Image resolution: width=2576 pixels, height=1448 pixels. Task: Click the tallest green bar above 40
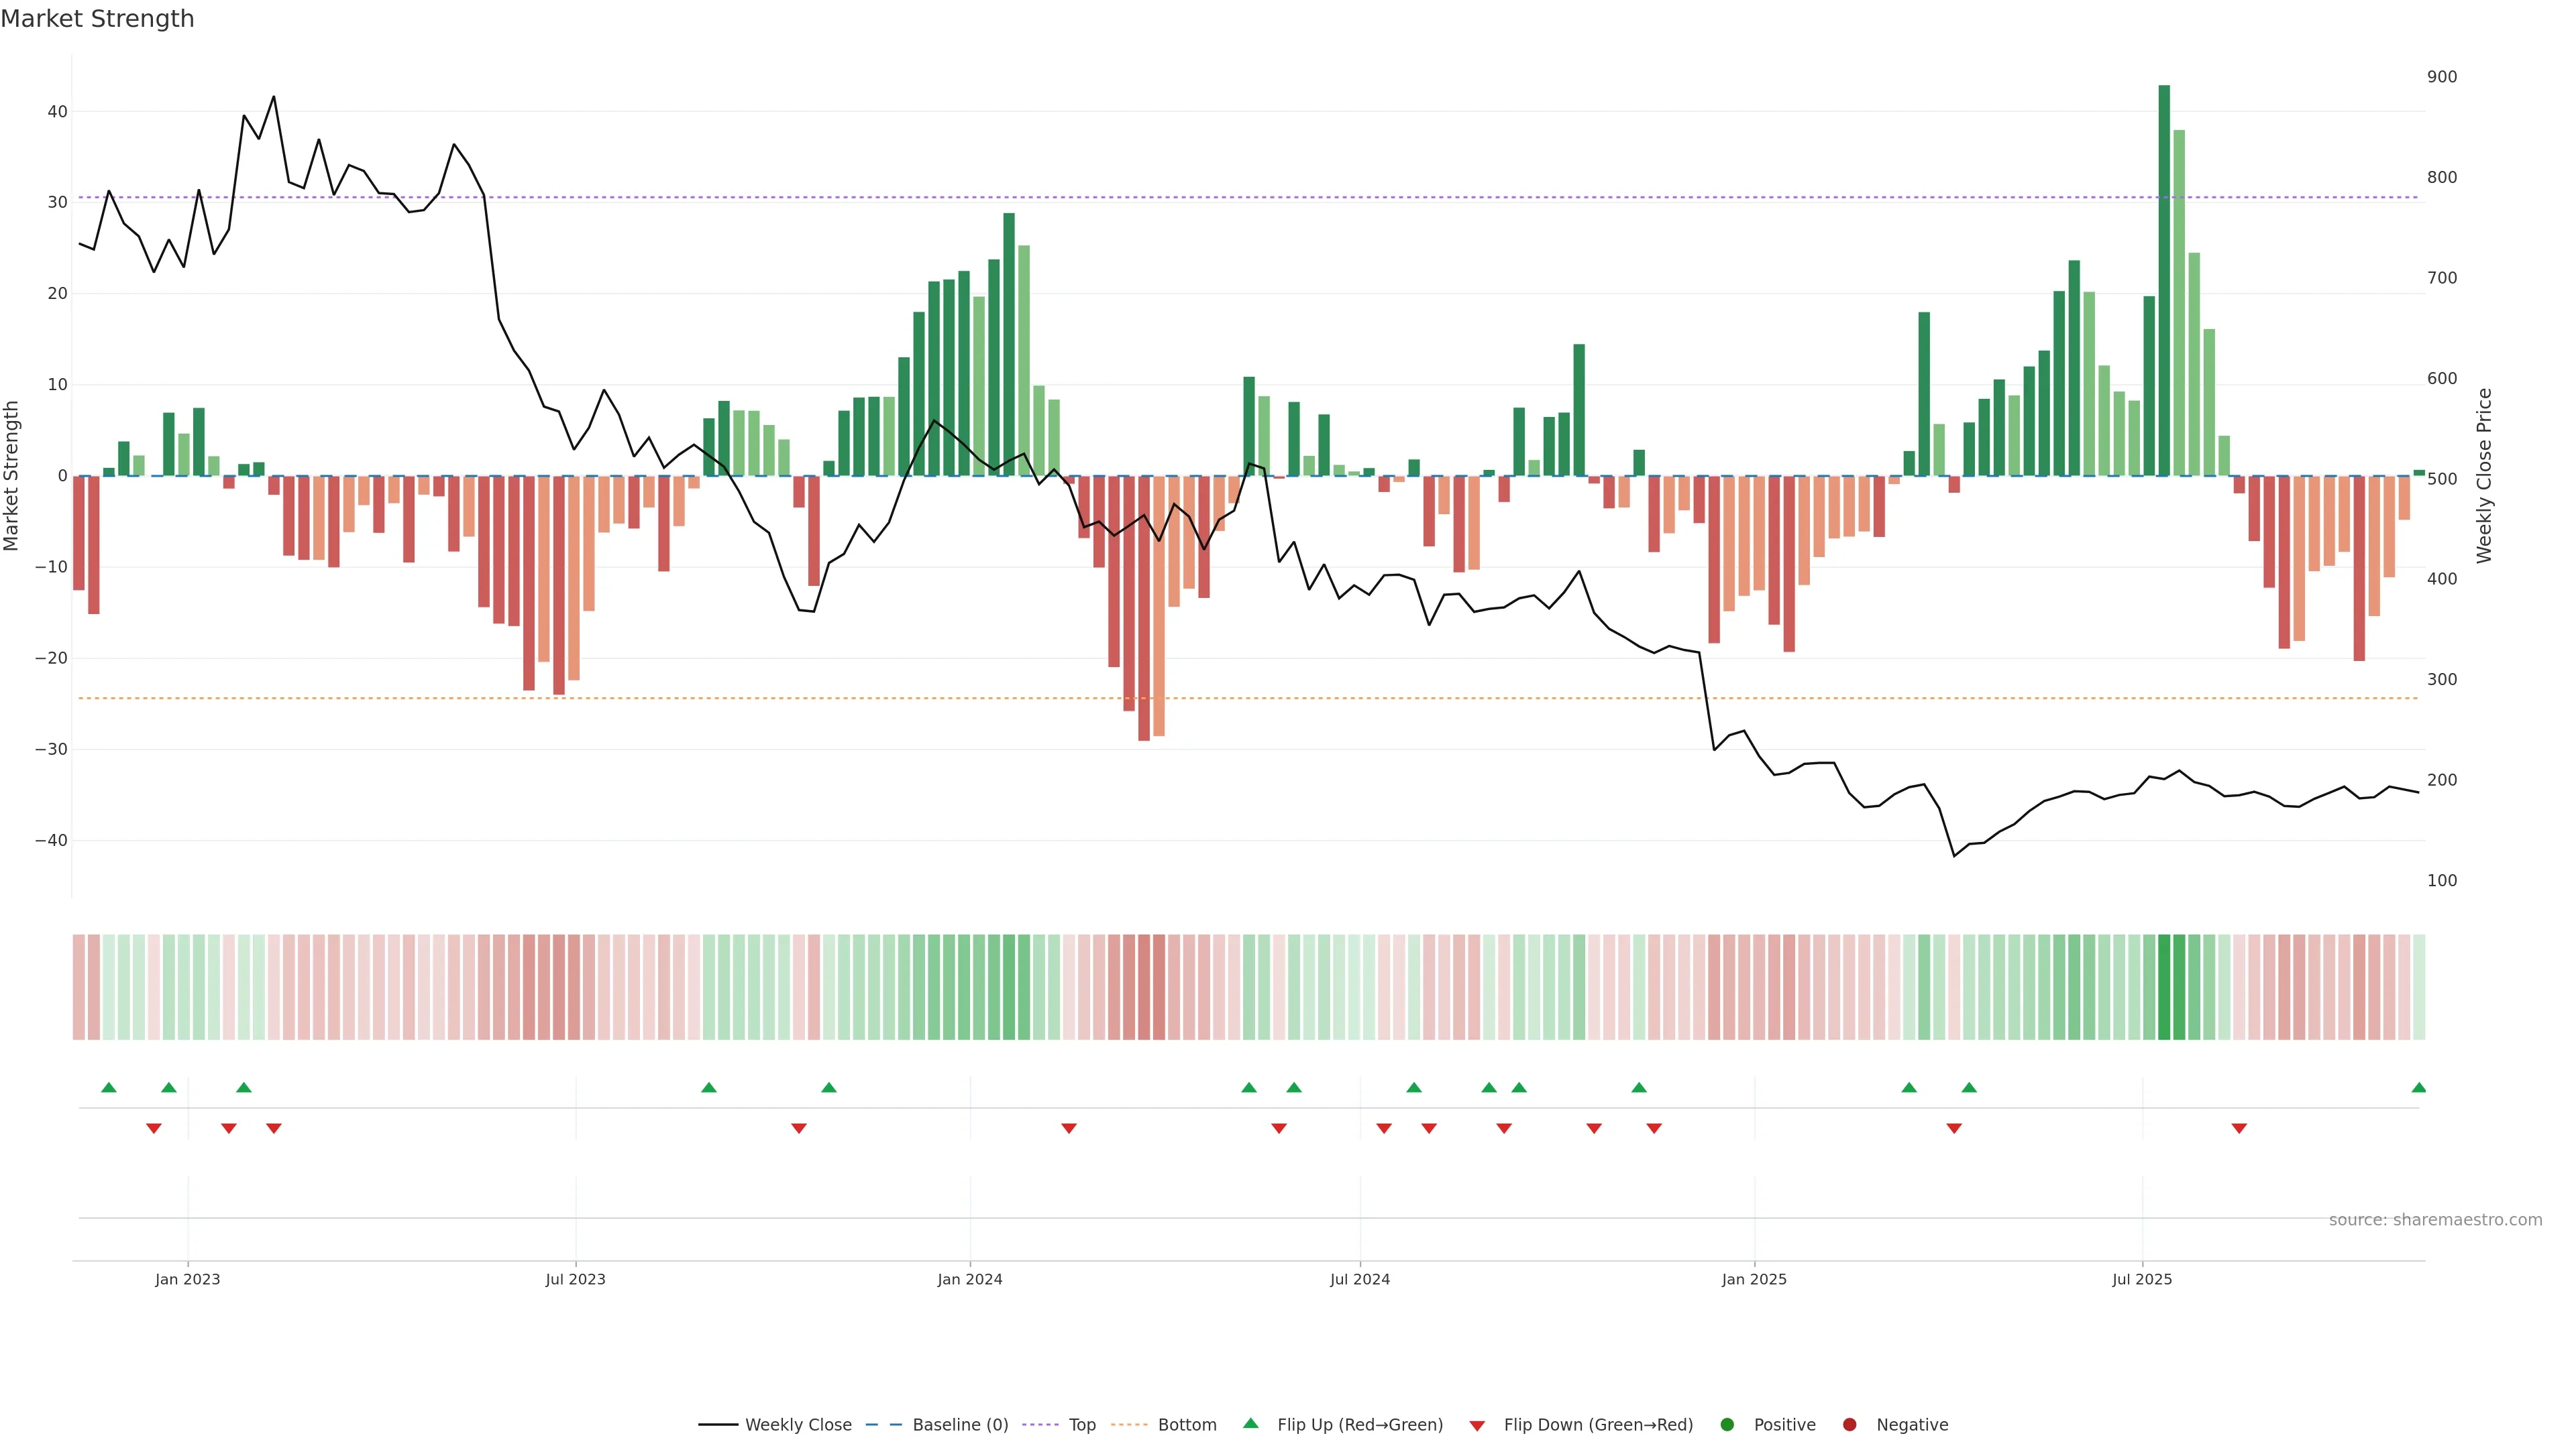pyautogui.click(x=2164, y=280)
